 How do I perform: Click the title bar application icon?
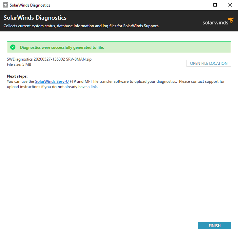click(x=6, y=5)
